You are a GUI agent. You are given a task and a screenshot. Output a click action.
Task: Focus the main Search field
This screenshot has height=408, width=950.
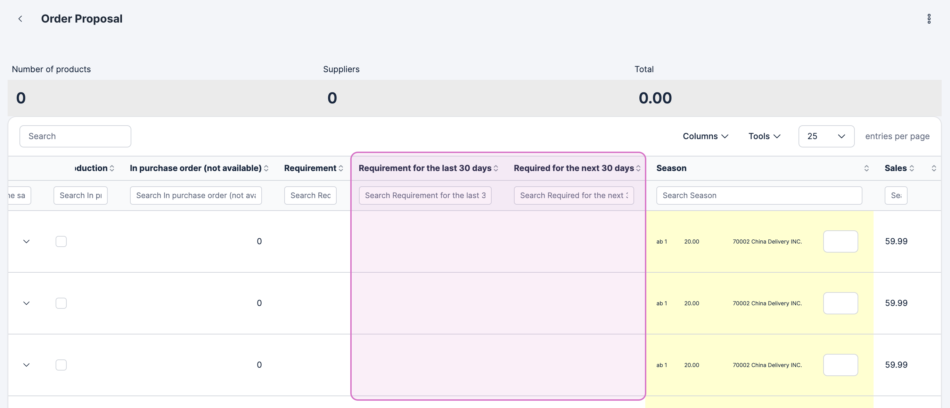[75, 136]
